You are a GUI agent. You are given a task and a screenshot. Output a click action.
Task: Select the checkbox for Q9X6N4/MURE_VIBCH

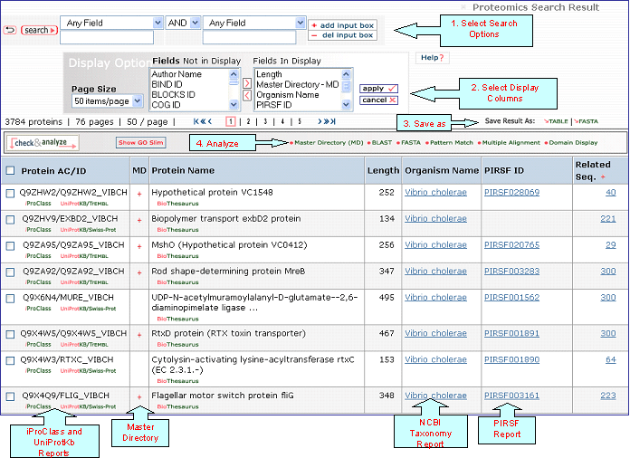click(10, 296)
